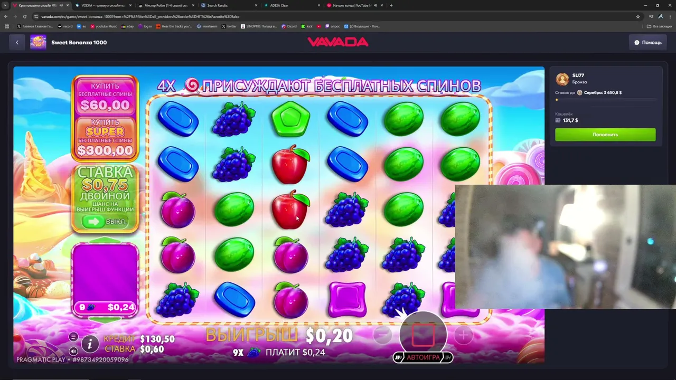Switch to the VODKA browser tab
This screenshot has height=380, width=676.
click(x=103, y=5)
